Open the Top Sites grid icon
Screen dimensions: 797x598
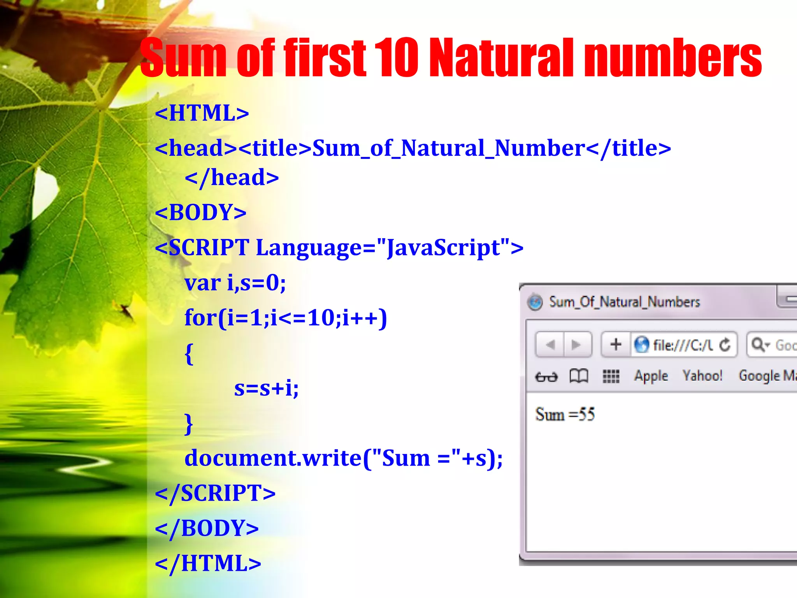611,376
